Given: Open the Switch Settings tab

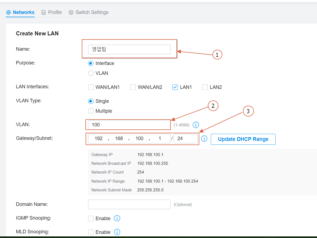Looking at the screenshot, I should point(88,12).
